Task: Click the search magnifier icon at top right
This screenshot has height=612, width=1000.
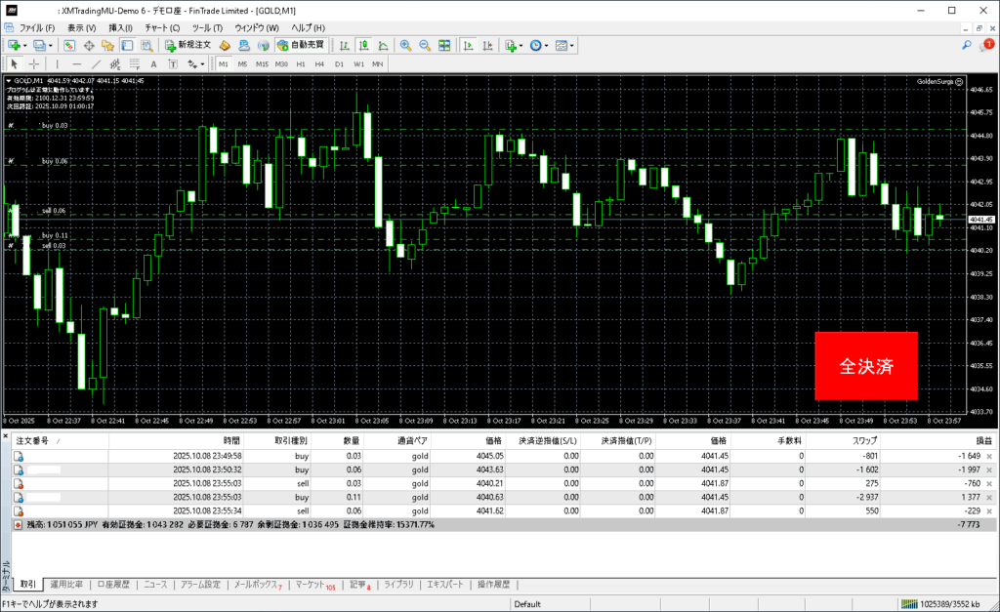Action: 966,45
